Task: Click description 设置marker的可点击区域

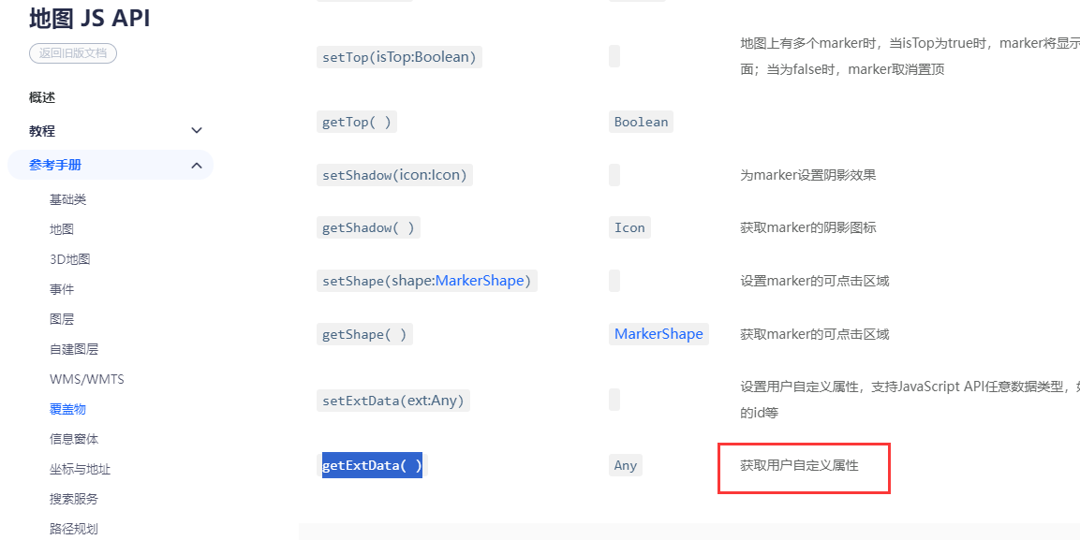Action: (x=815, y=281)
